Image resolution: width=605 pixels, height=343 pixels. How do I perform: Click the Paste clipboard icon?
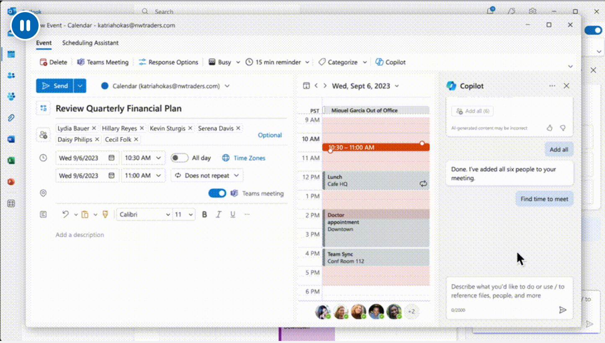(x=85, y=215)
